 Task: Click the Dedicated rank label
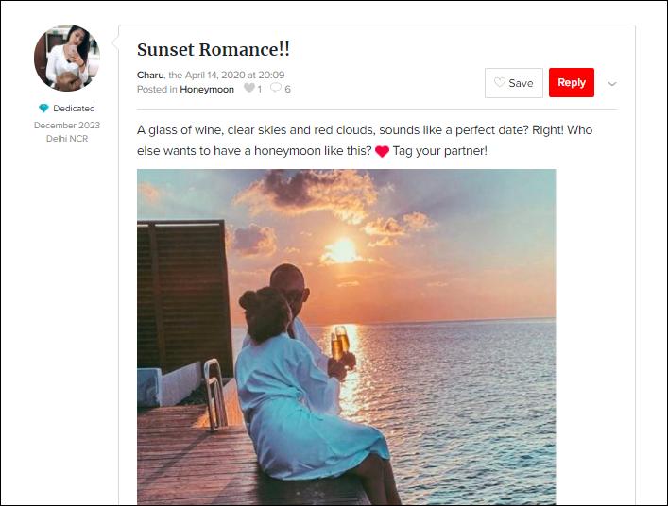tap(74, 109)
